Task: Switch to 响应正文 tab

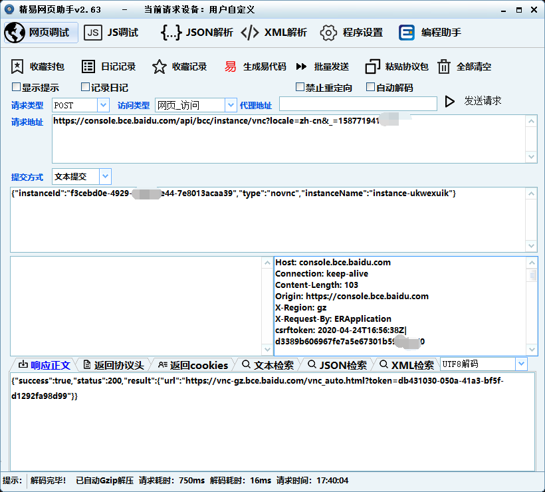Action: (45, 365)
